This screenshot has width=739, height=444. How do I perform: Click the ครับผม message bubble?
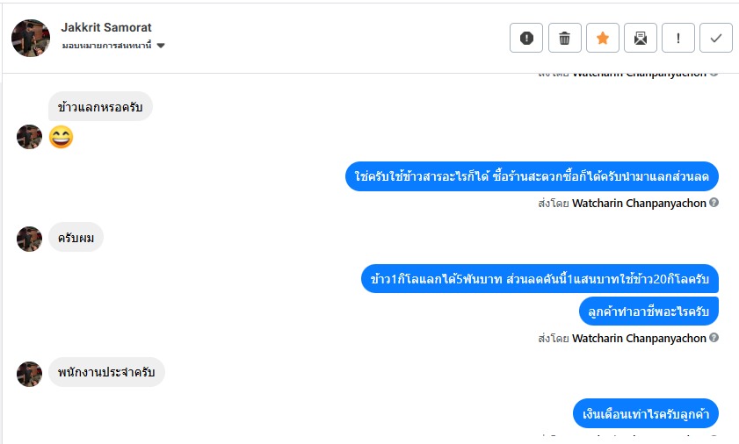tap(76, 237)
